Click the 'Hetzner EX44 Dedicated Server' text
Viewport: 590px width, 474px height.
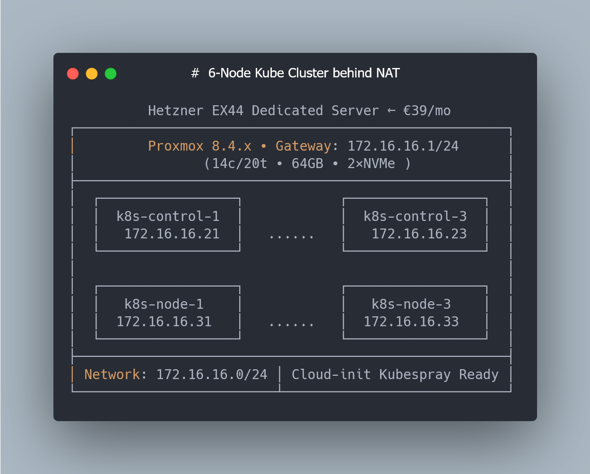click(x=263, y=110)
